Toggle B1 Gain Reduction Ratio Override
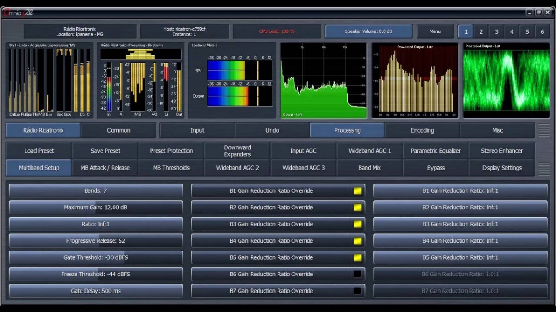 (278, 191)
